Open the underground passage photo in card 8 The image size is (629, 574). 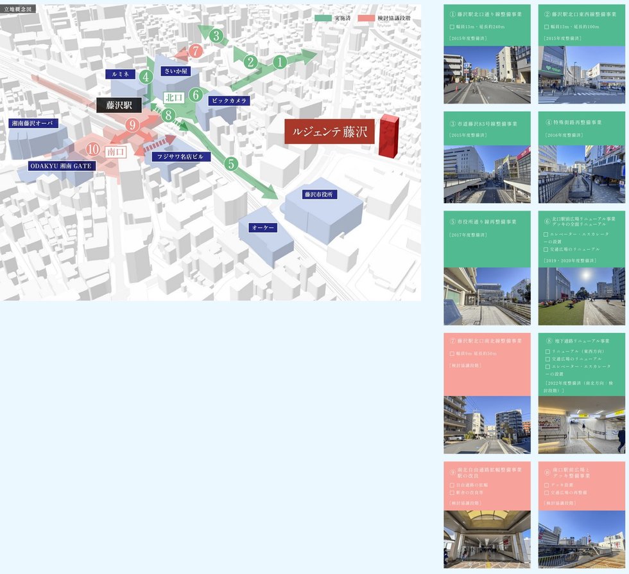(x=581, y=425)
